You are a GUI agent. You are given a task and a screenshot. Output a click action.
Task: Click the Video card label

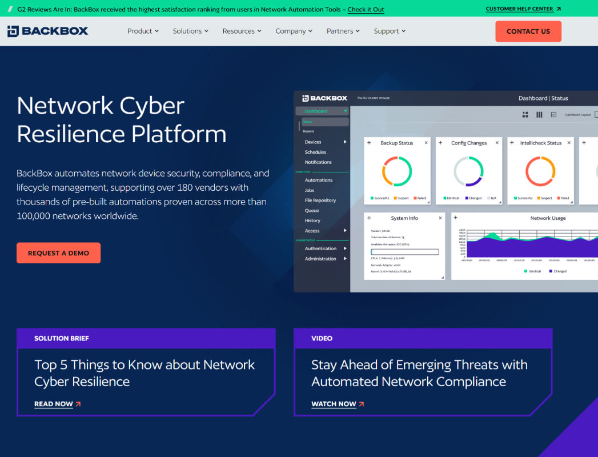pyautogui.click(x=322, y=338)
